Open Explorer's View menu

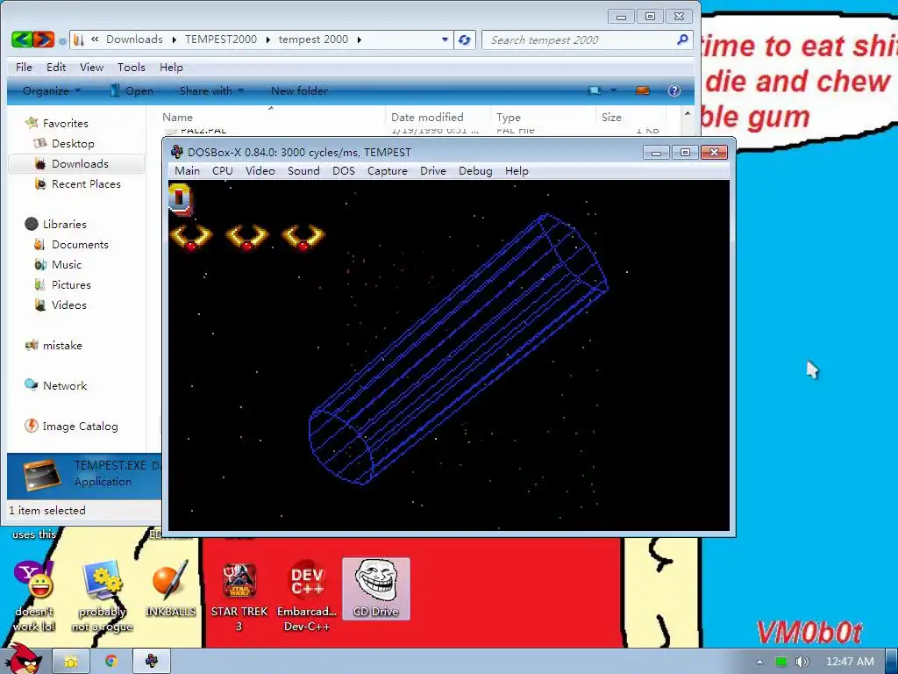(x=91, y=67)
